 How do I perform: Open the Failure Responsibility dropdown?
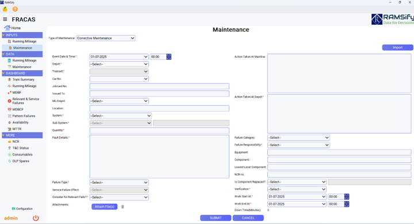click(x=298, y=145)
